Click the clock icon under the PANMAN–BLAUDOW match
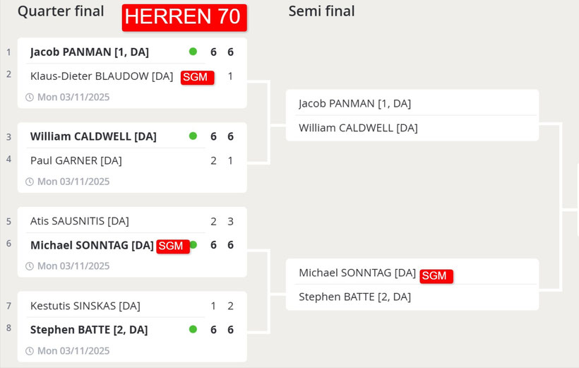579x368 pixels. tap(30, 97)
